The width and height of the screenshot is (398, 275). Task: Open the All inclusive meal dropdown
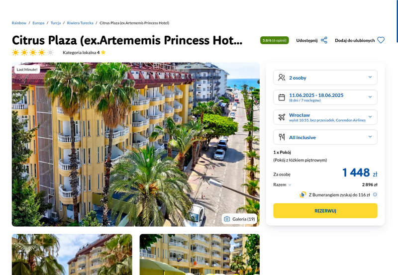(325, 137)
